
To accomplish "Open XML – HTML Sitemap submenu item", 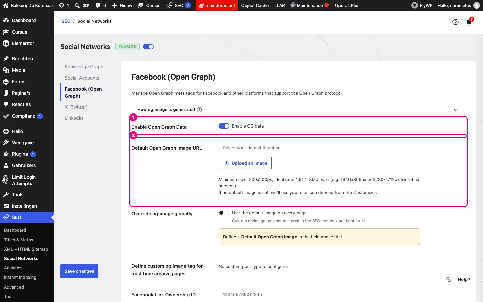I will click(26, 249).
